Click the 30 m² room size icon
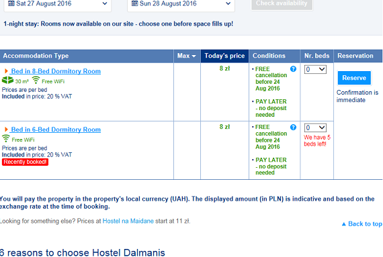 coord(7,80)
